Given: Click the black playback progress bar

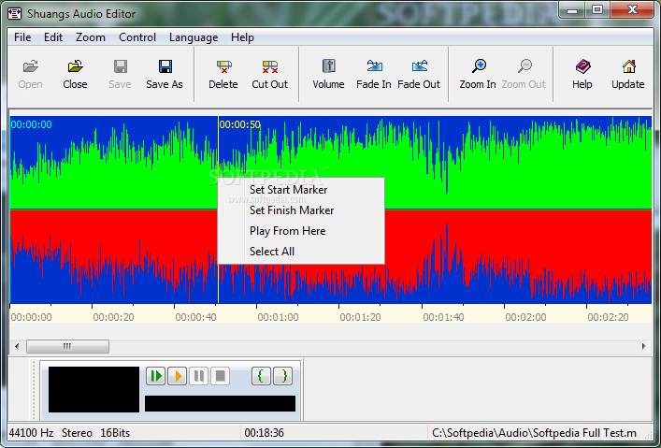Looking at the screenshot, I should 220,403.
